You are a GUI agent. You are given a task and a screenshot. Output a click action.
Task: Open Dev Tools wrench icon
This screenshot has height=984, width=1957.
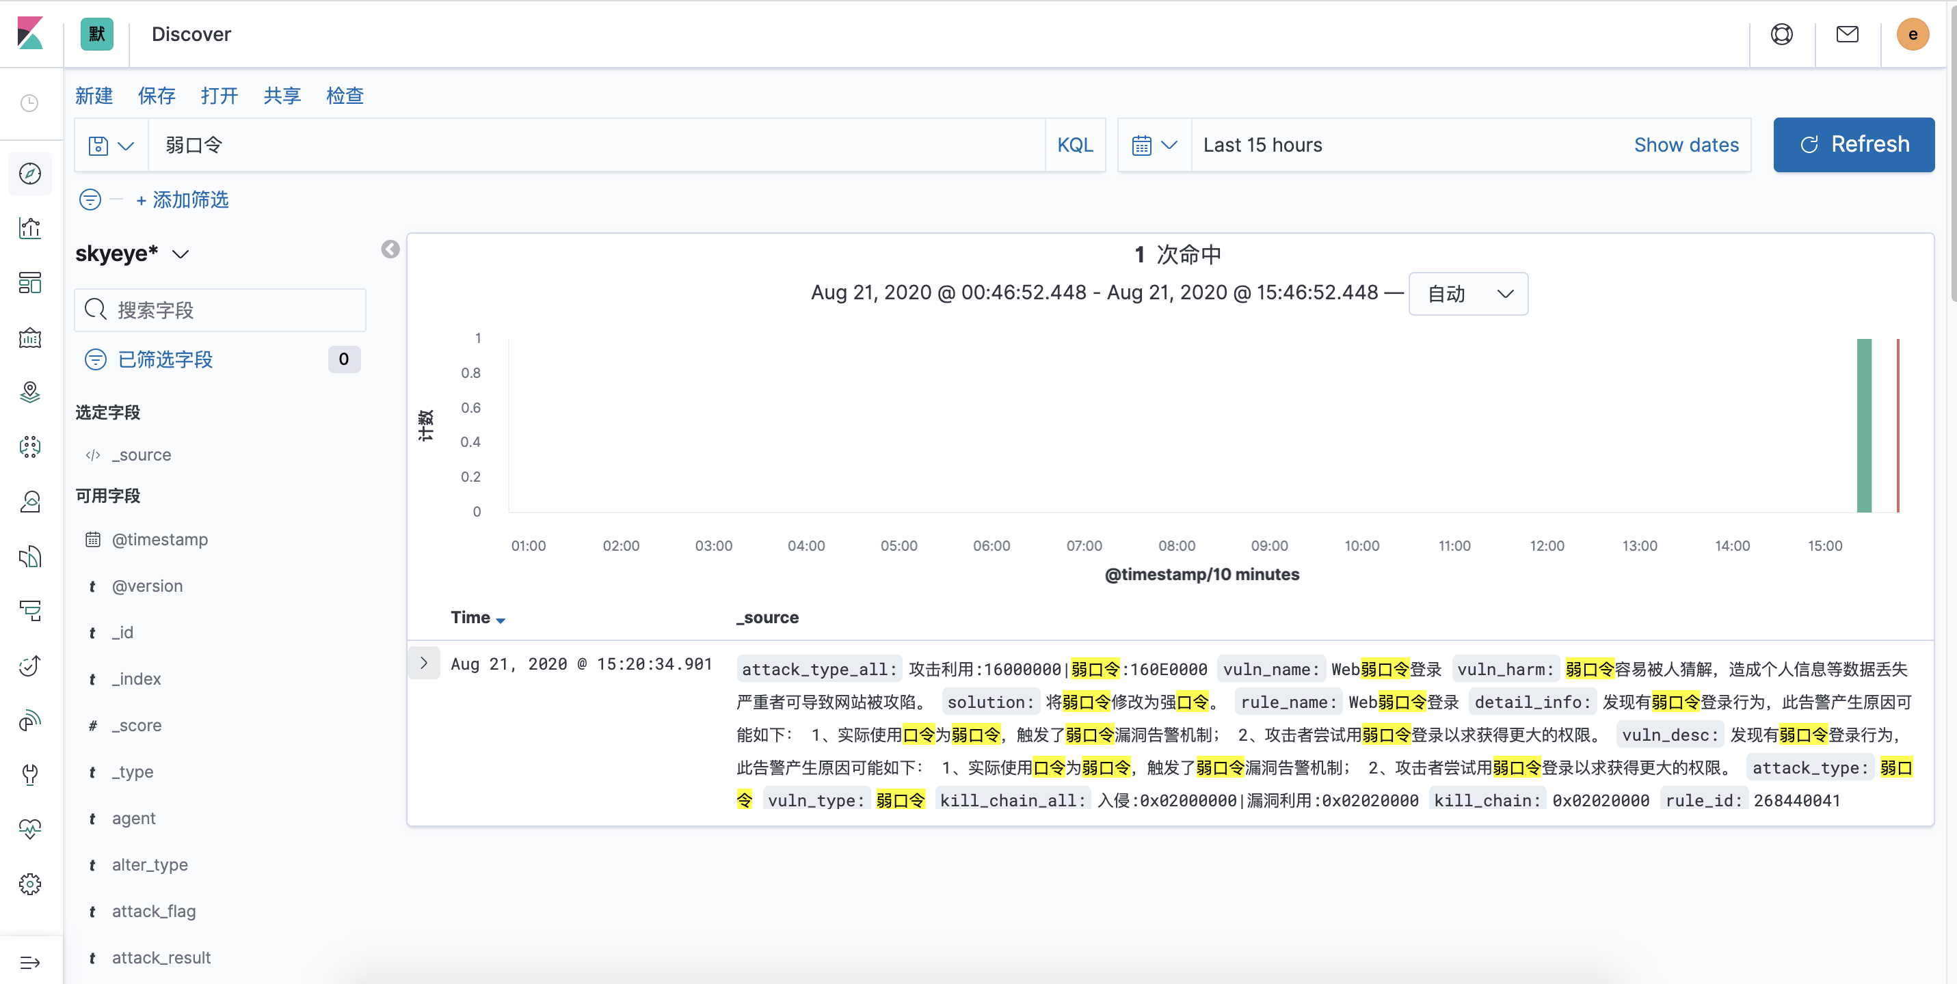(29, 774)
